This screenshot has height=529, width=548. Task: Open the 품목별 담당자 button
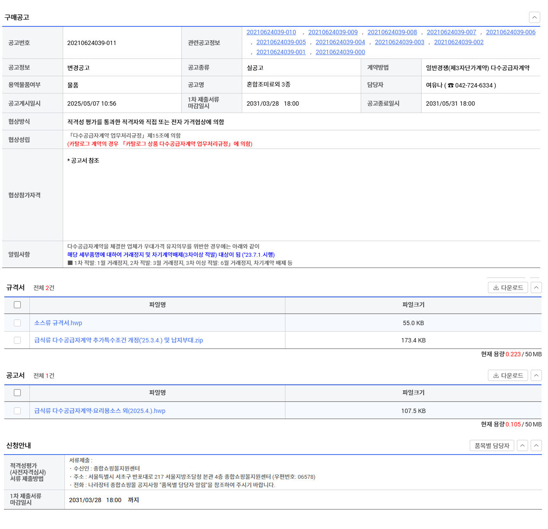pyautogui.click(x=492, y=445)
